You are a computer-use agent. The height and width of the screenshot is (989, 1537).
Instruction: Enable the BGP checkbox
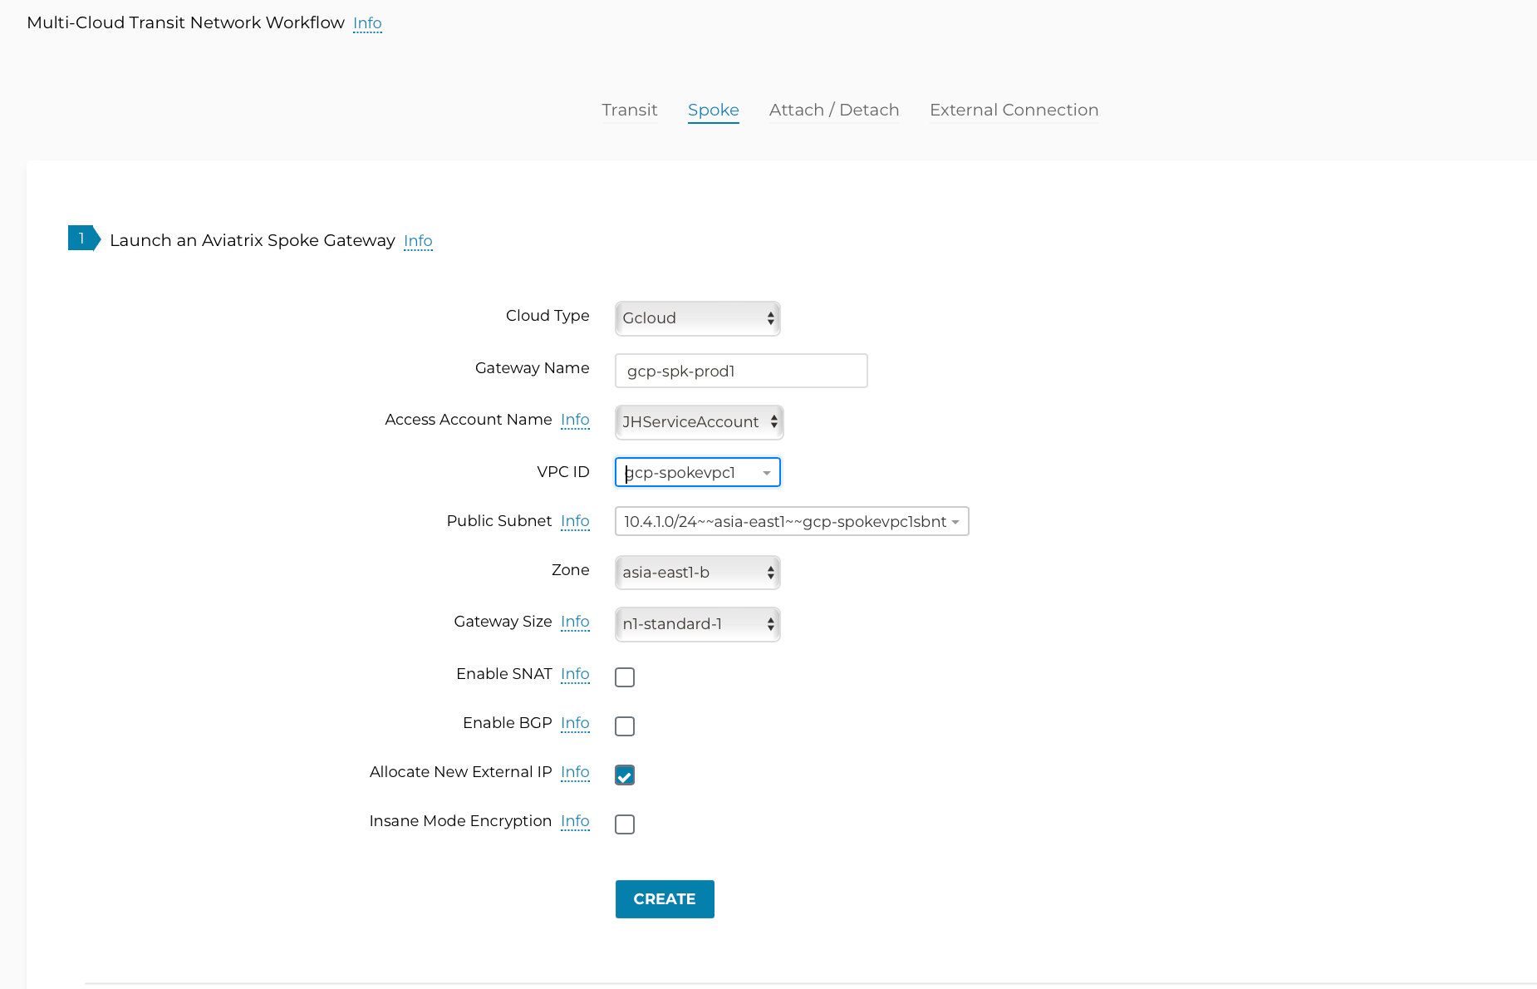[625, 726]
